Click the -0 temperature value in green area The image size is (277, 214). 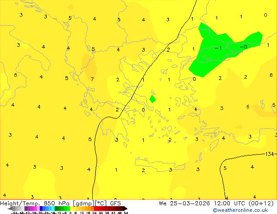(x=243, y=47)
